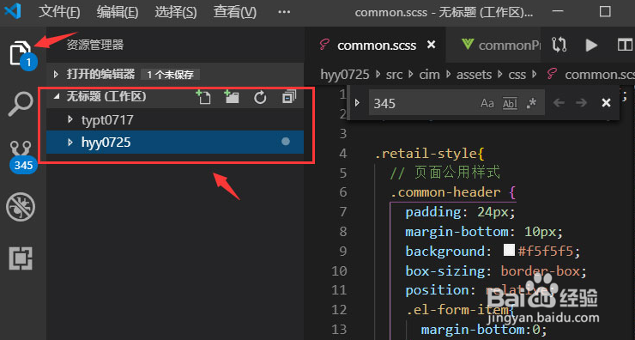
Task: Click the 1 个未保存 badge
Action: 170,75
